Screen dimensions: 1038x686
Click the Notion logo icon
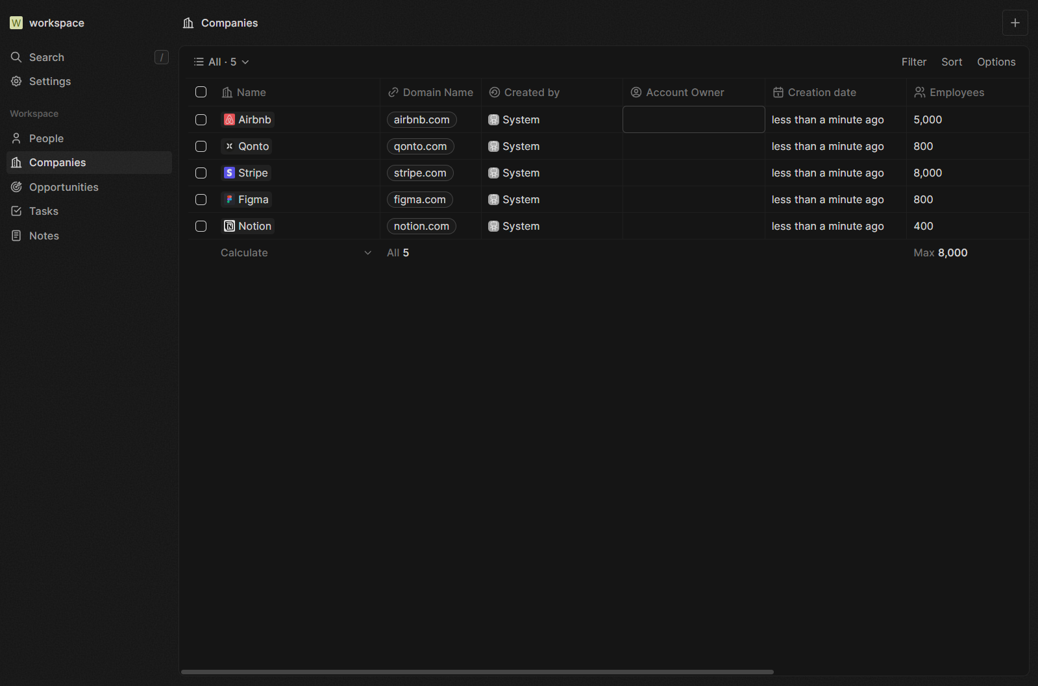pos(229,226)
